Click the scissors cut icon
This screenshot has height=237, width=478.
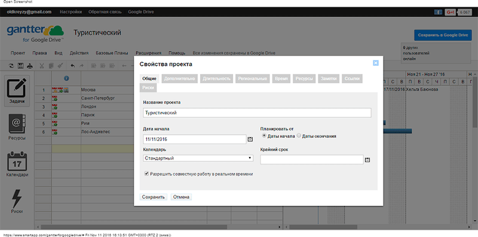coord(42,66)
